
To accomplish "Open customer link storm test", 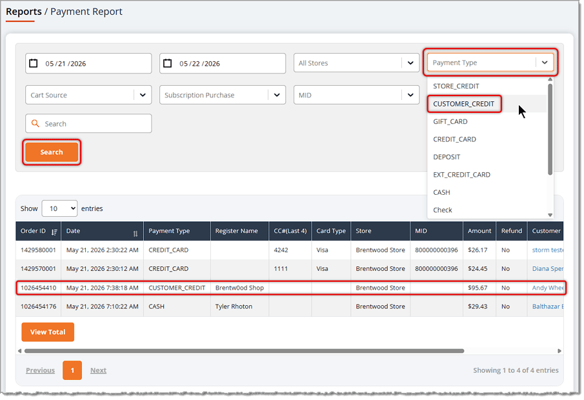I will point(547,250).
